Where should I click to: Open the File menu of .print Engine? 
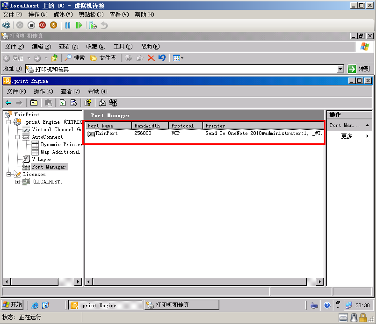[16, 91]
